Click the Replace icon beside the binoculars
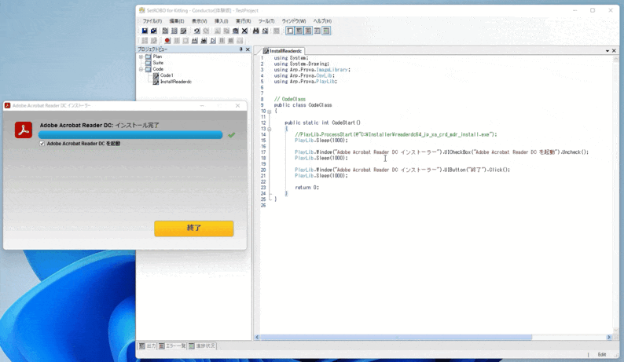The width and height of the screenshot is (624, 362). tap(265, 31)
